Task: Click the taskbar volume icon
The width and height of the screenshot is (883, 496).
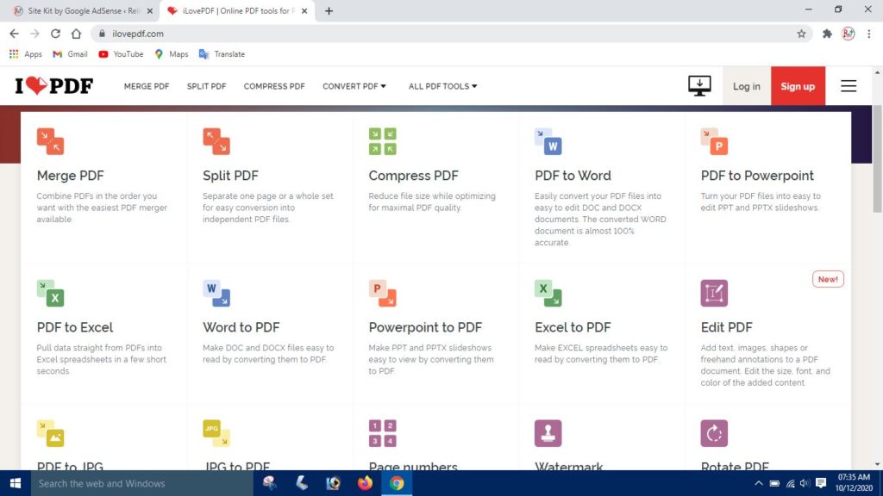Action: click(805, 483)
